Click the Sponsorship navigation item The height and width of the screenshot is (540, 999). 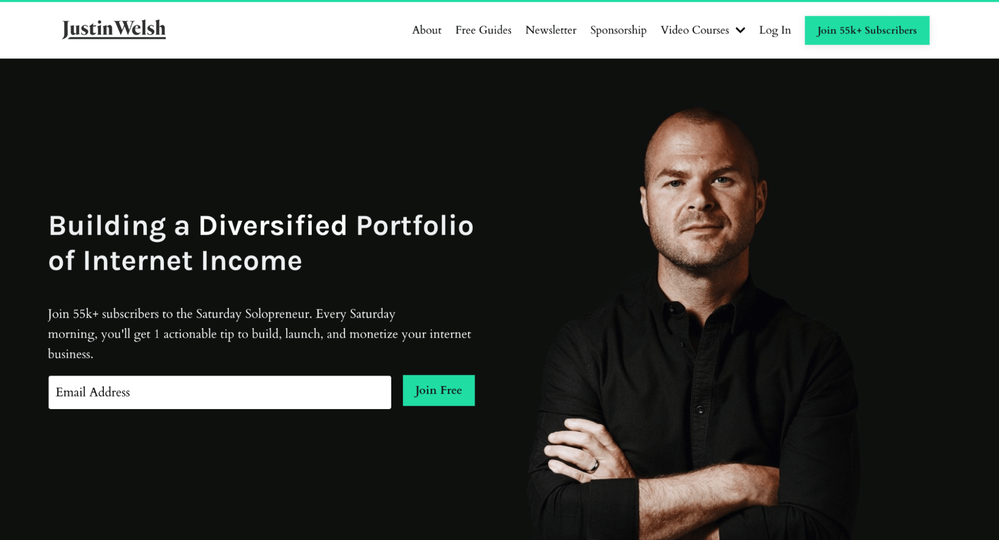pyautogui.click(x=618, y=30)
